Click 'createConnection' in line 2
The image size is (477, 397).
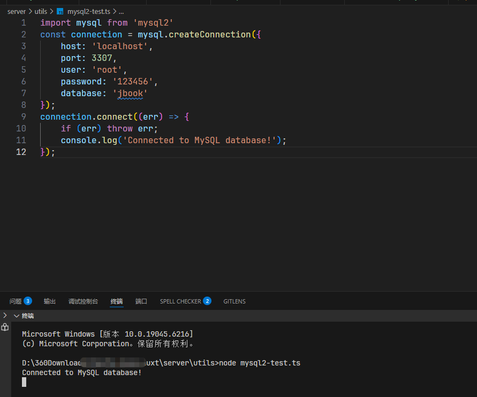pyautogui.click(x=210, y=35)
